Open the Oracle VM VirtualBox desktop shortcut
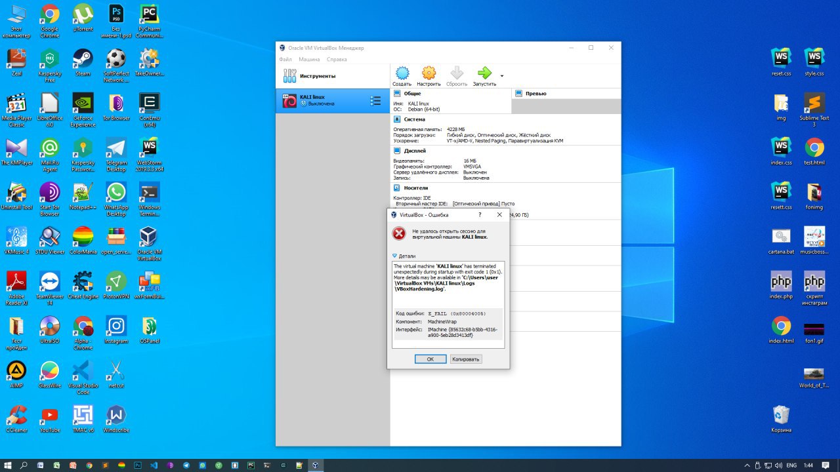The height and width of the screenshot is (472, 840). pos(149,243)
